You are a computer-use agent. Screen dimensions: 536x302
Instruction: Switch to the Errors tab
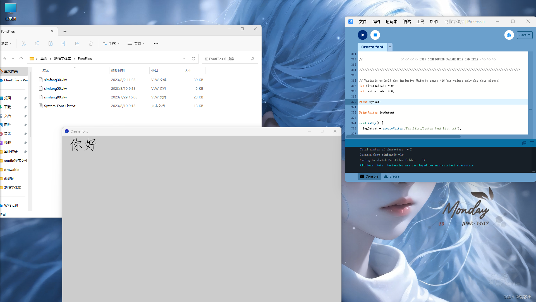(x=392, y=176)
